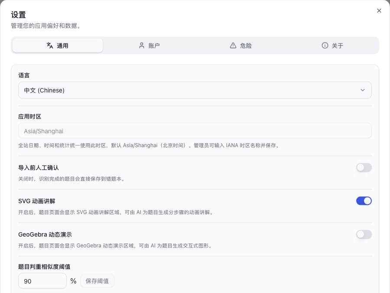390x293 pixels.
Task: Open the 账户 tab
Action: pyautogui.click(x=149, y=45)
